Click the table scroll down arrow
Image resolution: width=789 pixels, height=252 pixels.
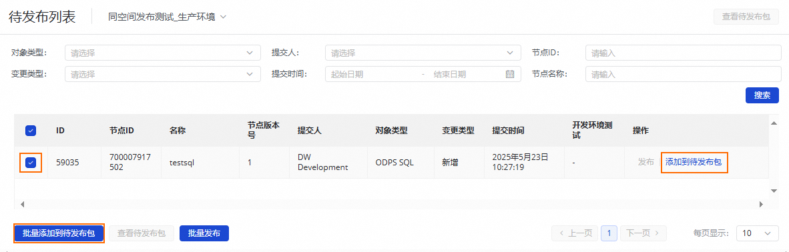coord(774,191)
